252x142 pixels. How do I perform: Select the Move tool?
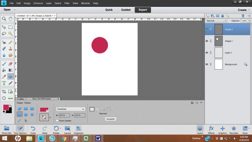(4, 27)
